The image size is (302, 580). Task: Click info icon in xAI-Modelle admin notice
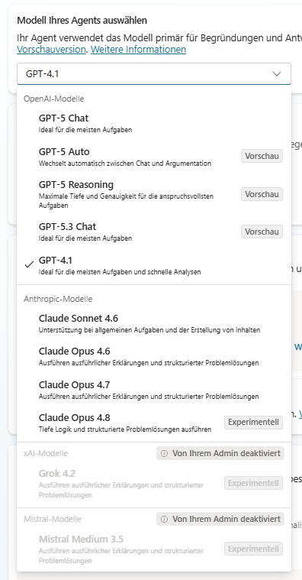pyautogui.click(x=165, y=453)
